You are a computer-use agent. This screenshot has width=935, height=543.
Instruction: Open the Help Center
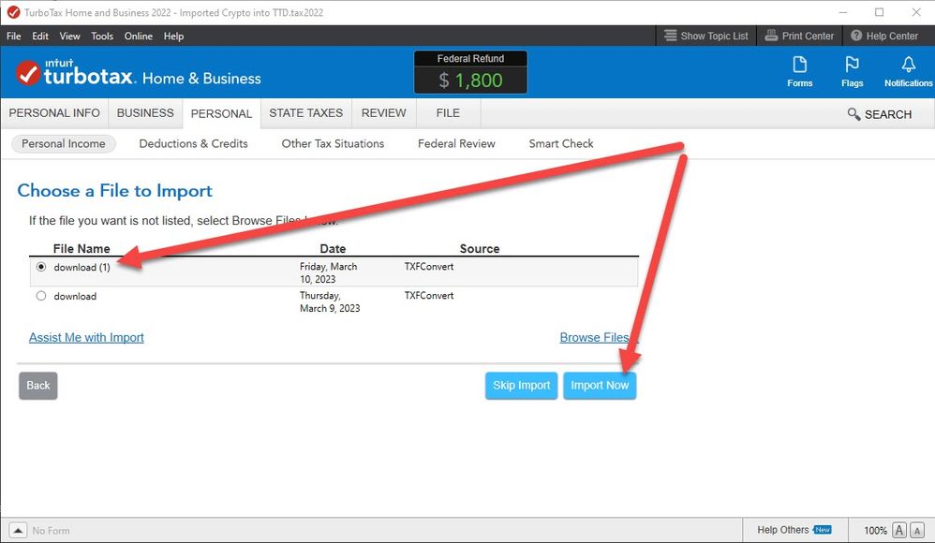883,36
